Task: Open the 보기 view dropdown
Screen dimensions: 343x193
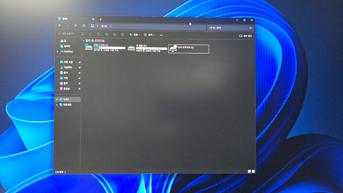Action: tap(149, 35)
